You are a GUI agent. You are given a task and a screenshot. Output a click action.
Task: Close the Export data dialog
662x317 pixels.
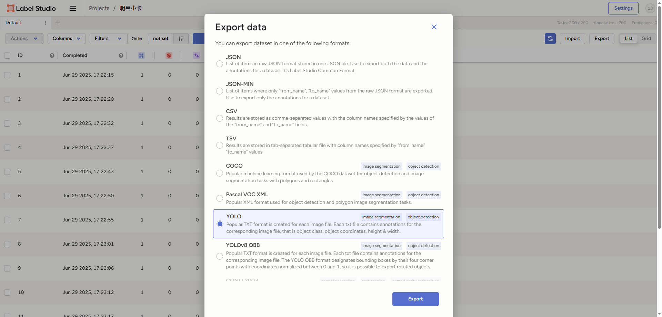click(x=434, y=27)
